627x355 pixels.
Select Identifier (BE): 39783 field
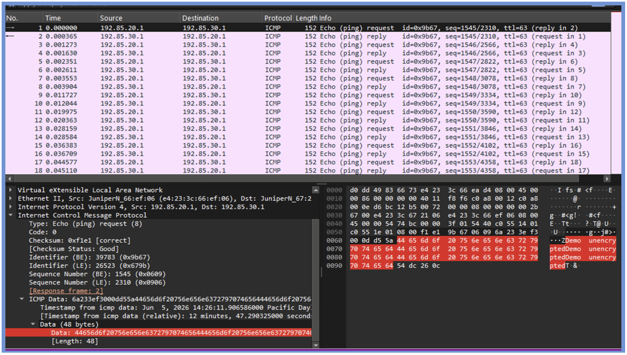click(x=89, y=257)
